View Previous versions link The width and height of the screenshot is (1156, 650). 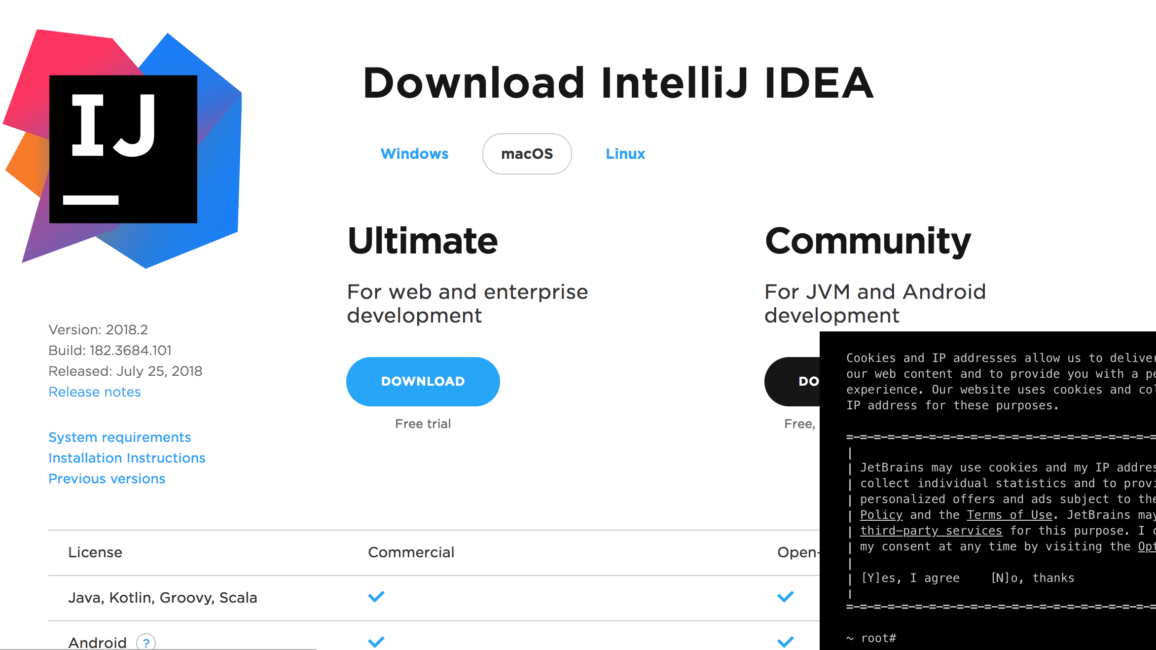(107, 479)
